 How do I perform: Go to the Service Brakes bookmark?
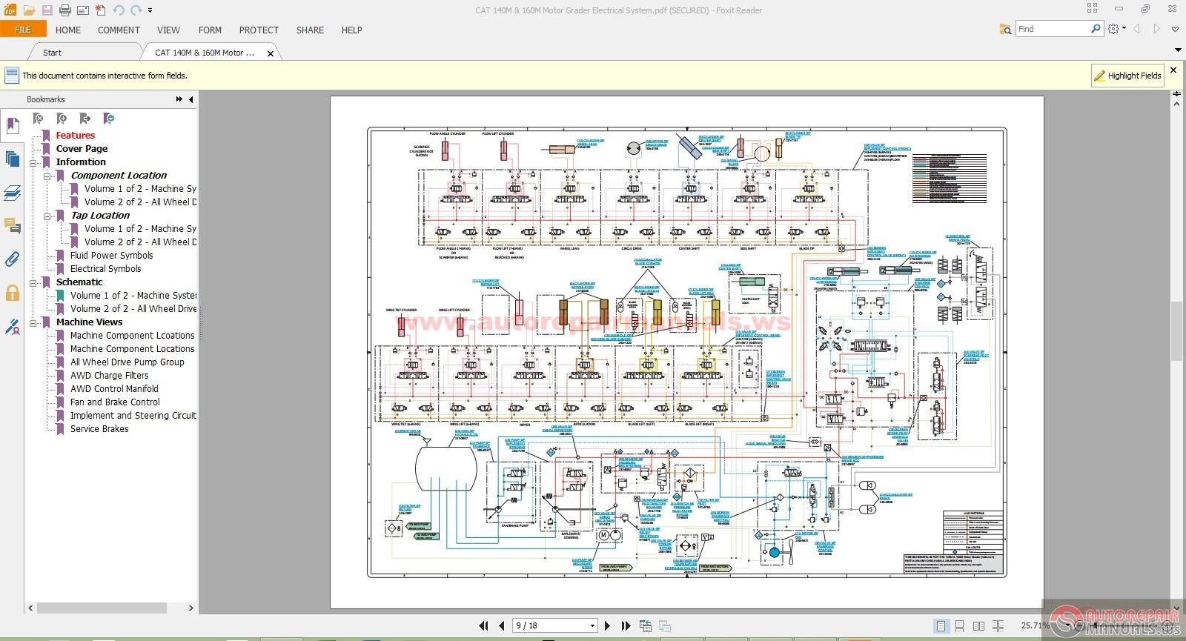tap(99, 429)
